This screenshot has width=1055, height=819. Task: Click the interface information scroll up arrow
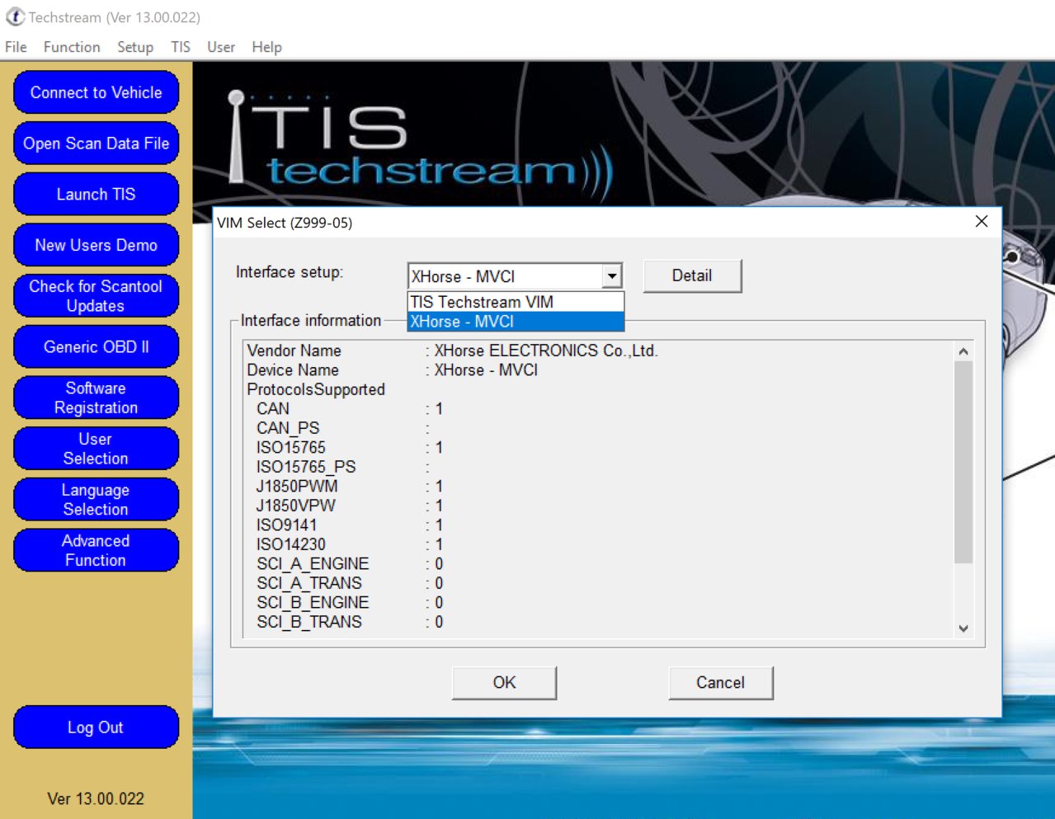pyautogui.click(x=963, y=351)
